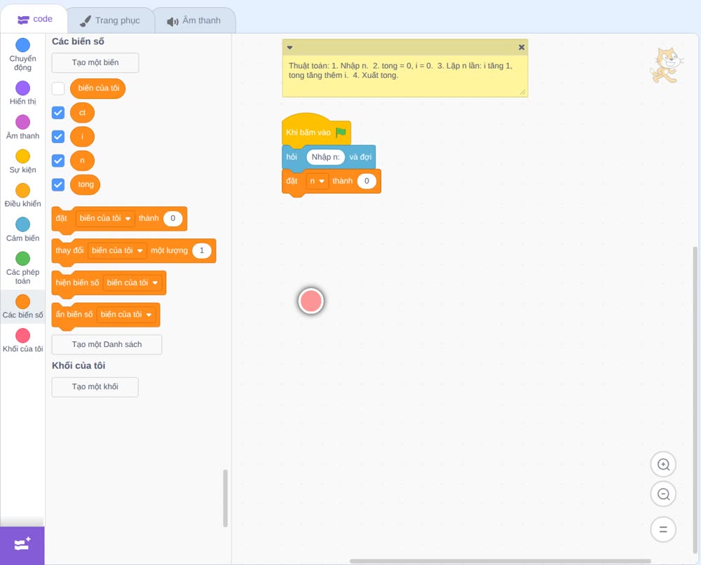This screenshot has height=565, width=701.
Task: Switch to the code tab
Action: click(x=34, y=19)
